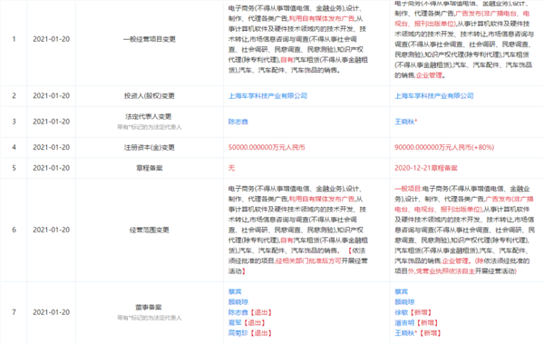Select the 经营范围变更 cell

[150, 230]
